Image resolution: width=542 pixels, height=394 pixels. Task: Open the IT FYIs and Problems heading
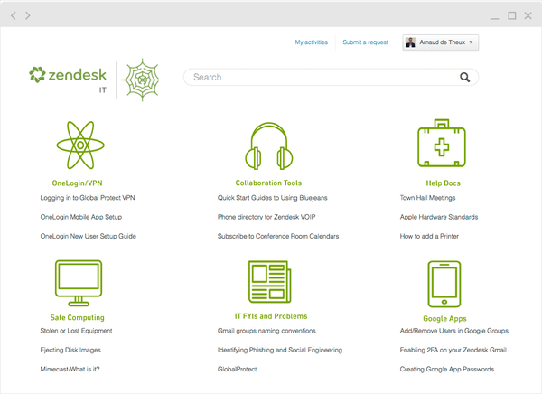[x=271, y=316]
